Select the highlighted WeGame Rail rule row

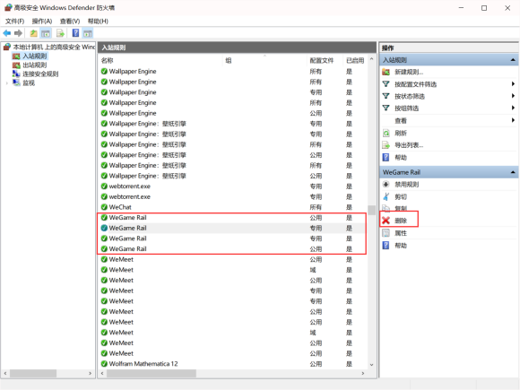(233, 228)
